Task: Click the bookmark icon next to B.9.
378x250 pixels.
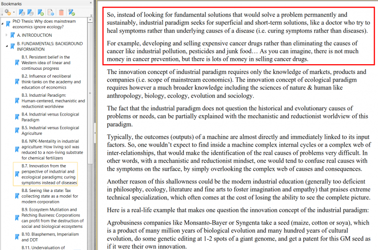Action: (x=17, y=218)
